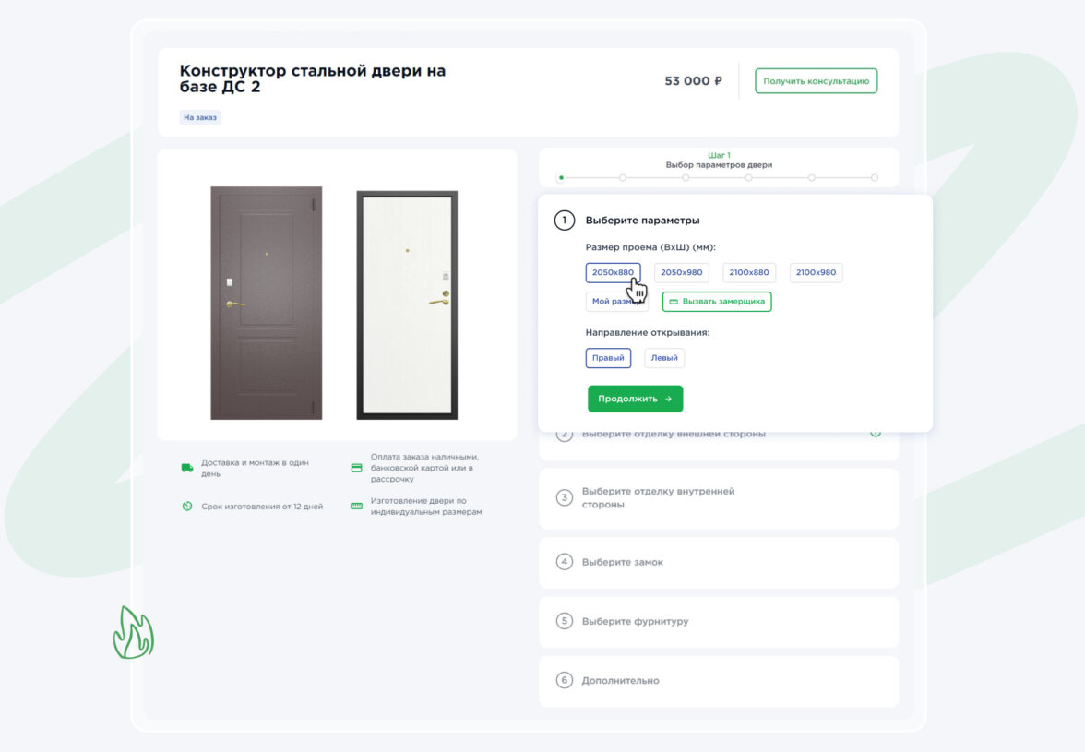Viewport: 1085px width, 752px height.
Task: Click the production time clock icon
Action: click(187, 507)
